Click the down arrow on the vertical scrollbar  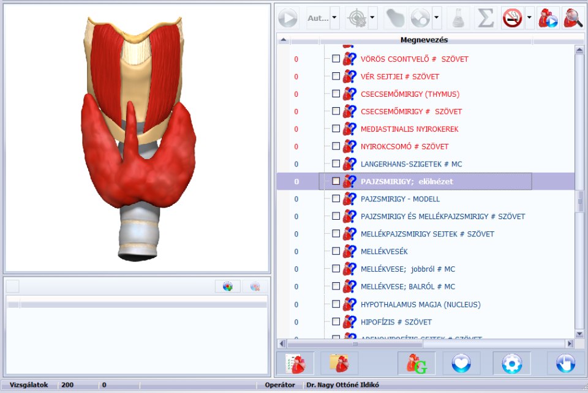579,335
